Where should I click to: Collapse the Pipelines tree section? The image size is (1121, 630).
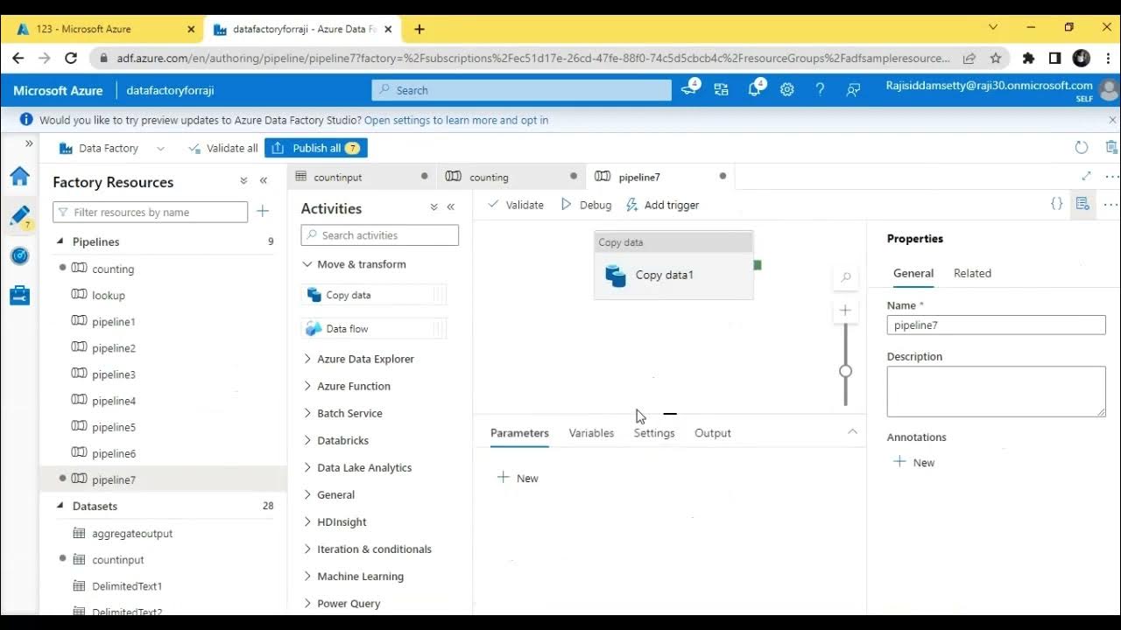[x=60, y=241]
